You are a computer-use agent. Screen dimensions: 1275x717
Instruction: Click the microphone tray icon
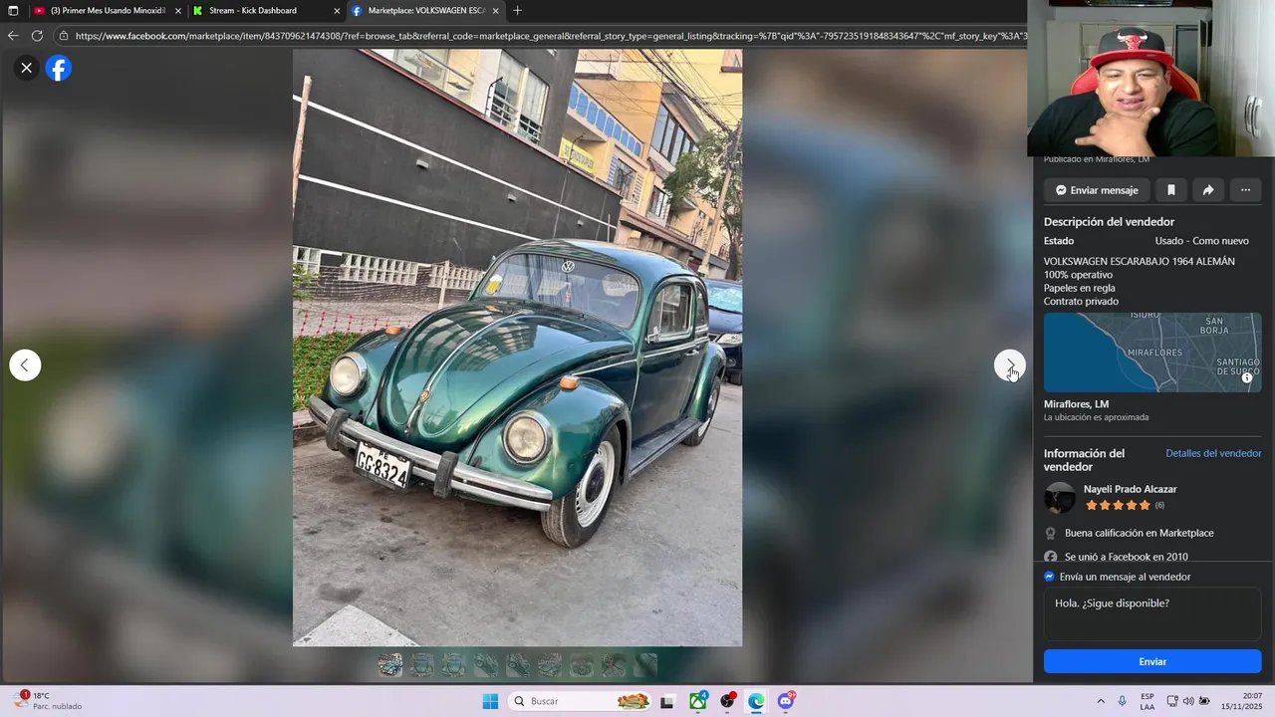(1123, 701)
